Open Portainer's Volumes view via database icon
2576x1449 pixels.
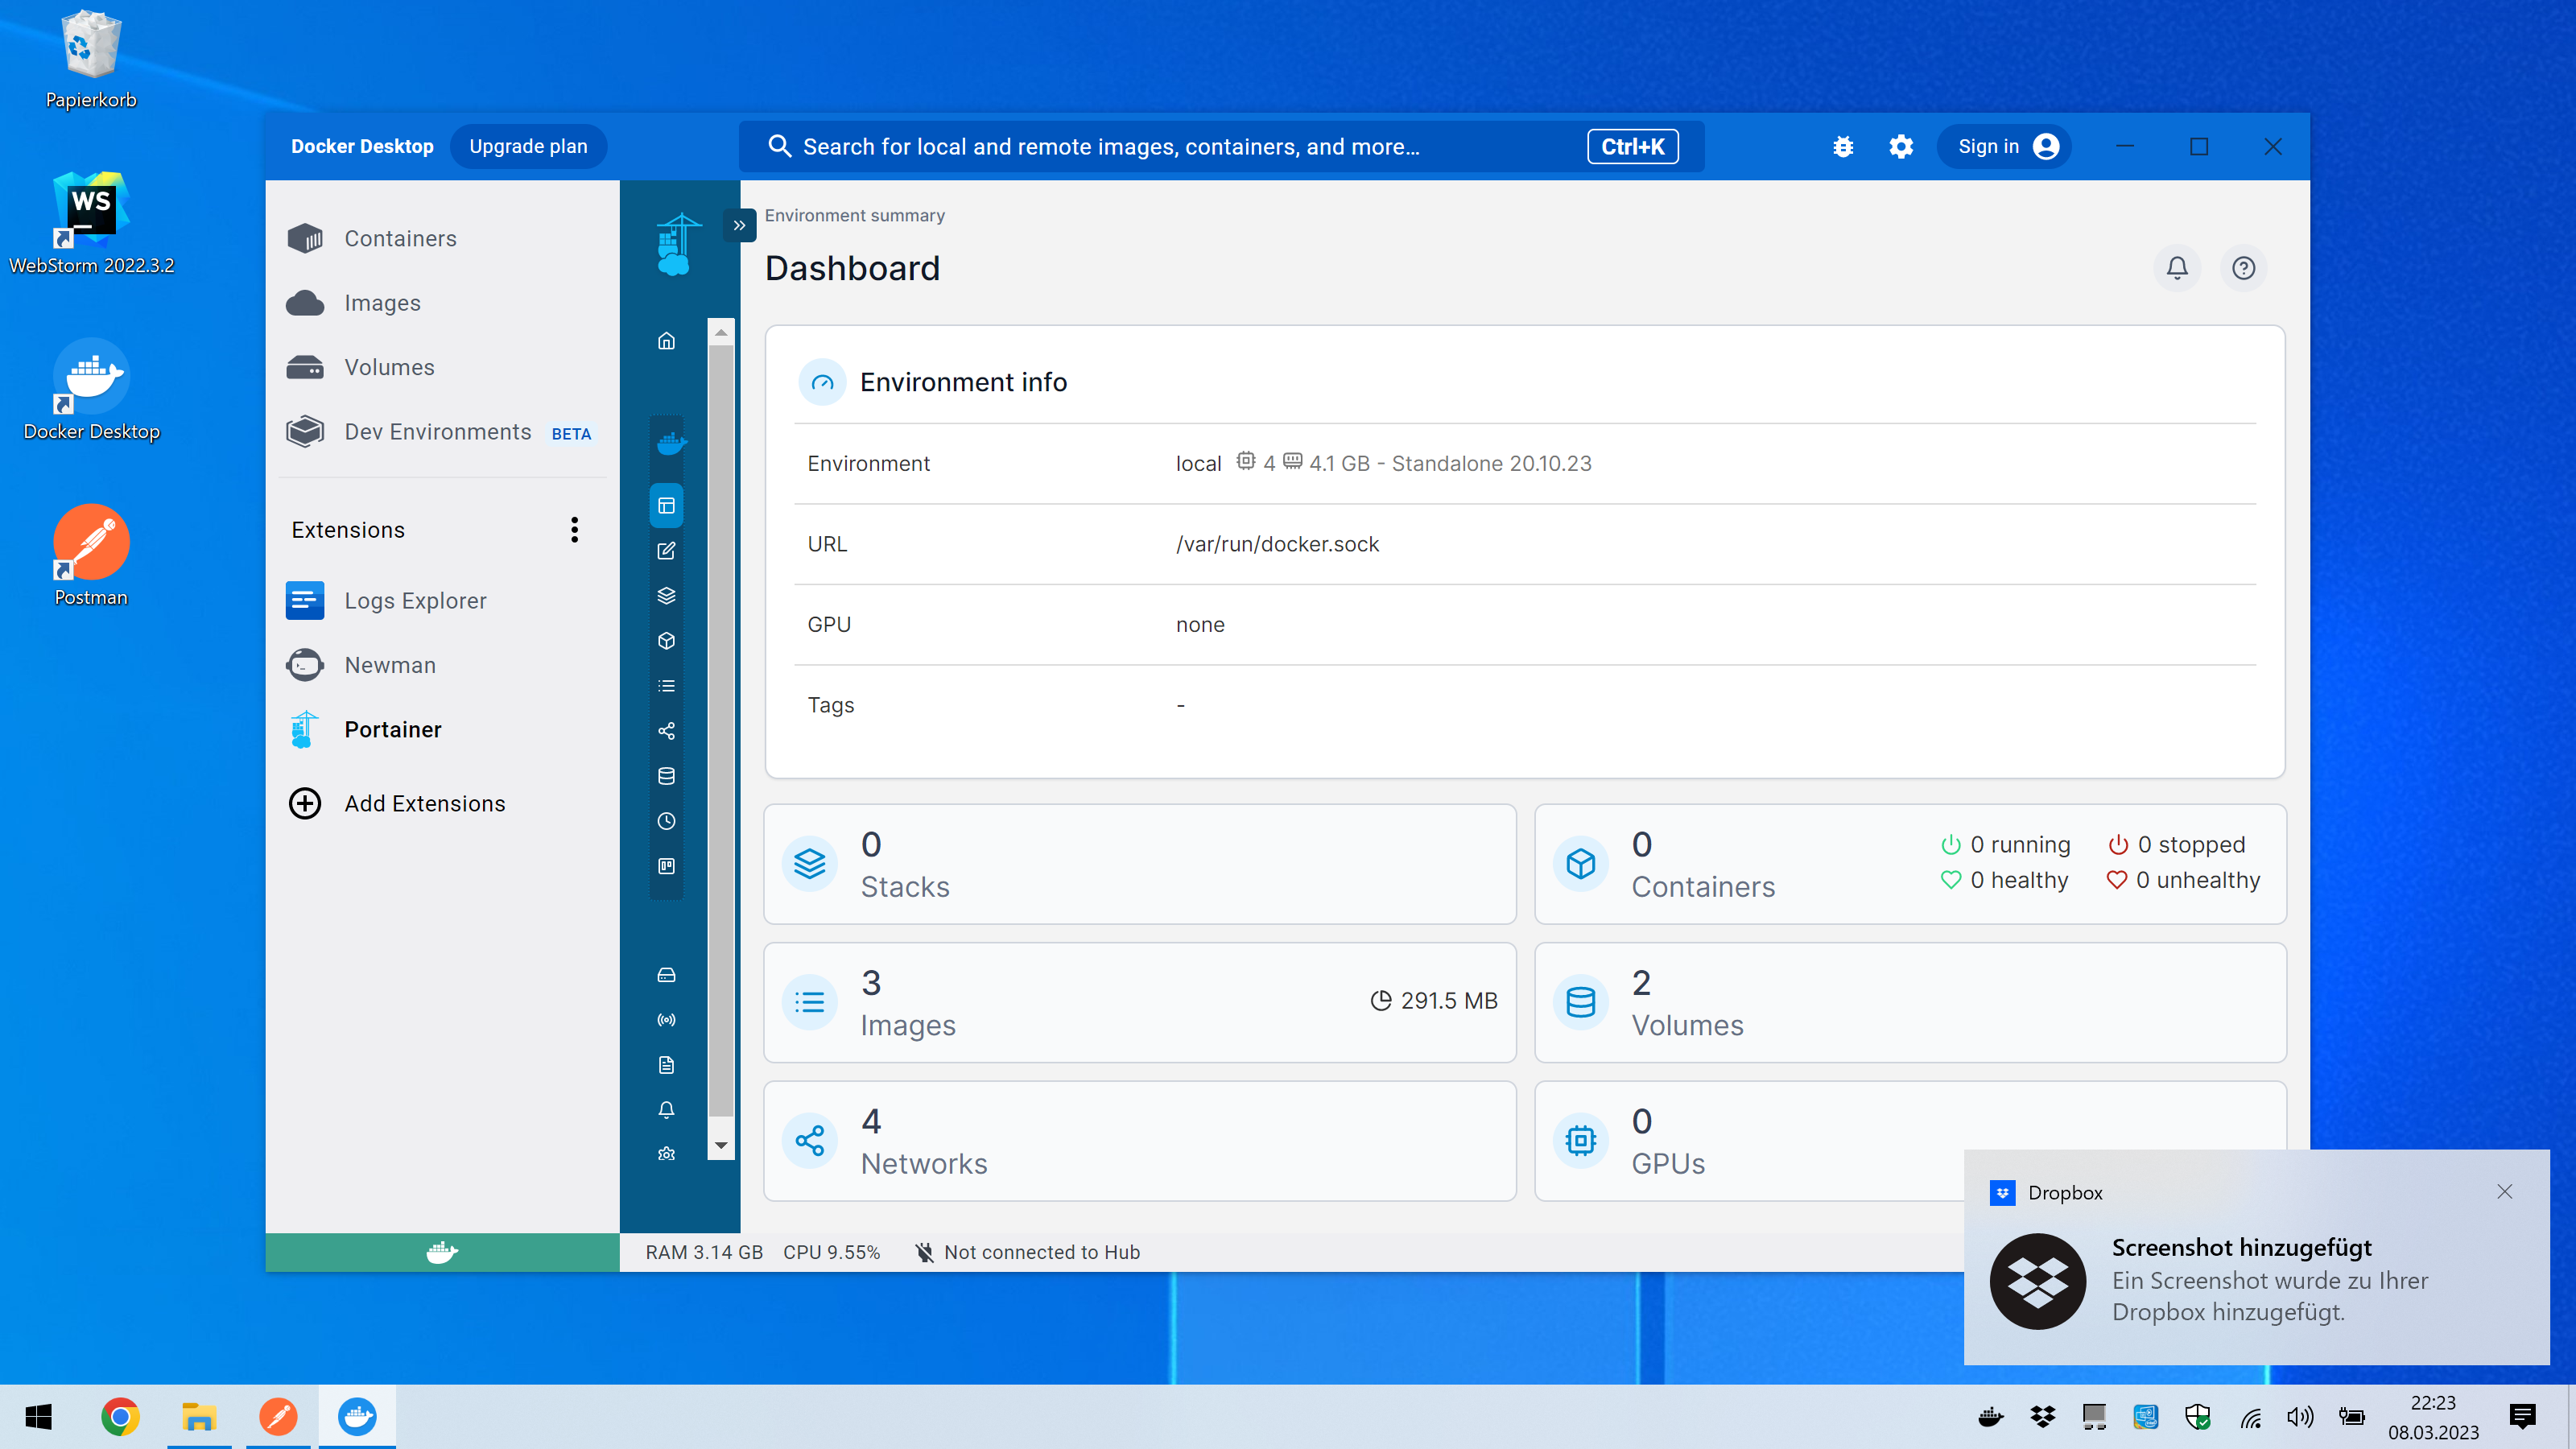666,776
